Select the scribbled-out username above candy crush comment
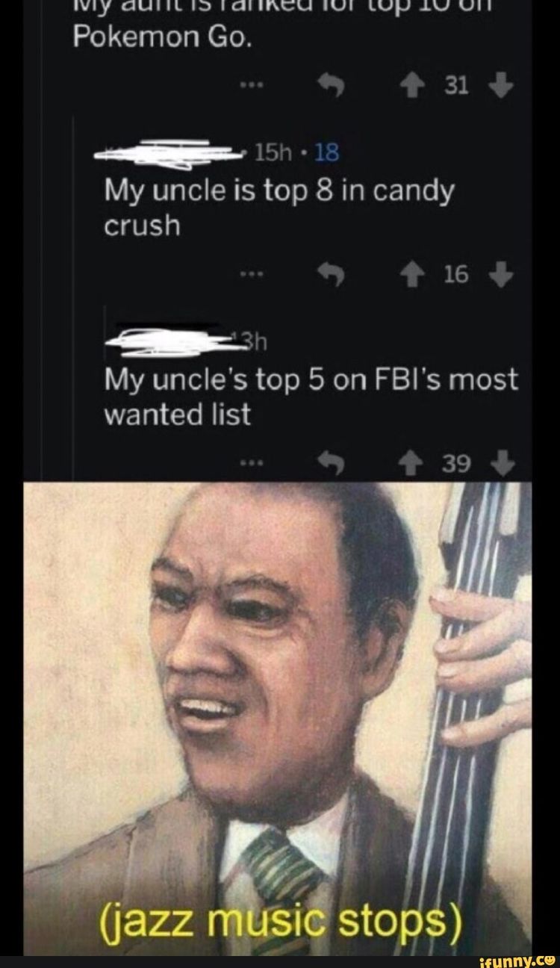This screenshot has width=560, height=968. 173,152
